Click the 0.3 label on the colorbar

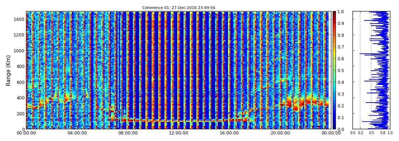[341, 94]
